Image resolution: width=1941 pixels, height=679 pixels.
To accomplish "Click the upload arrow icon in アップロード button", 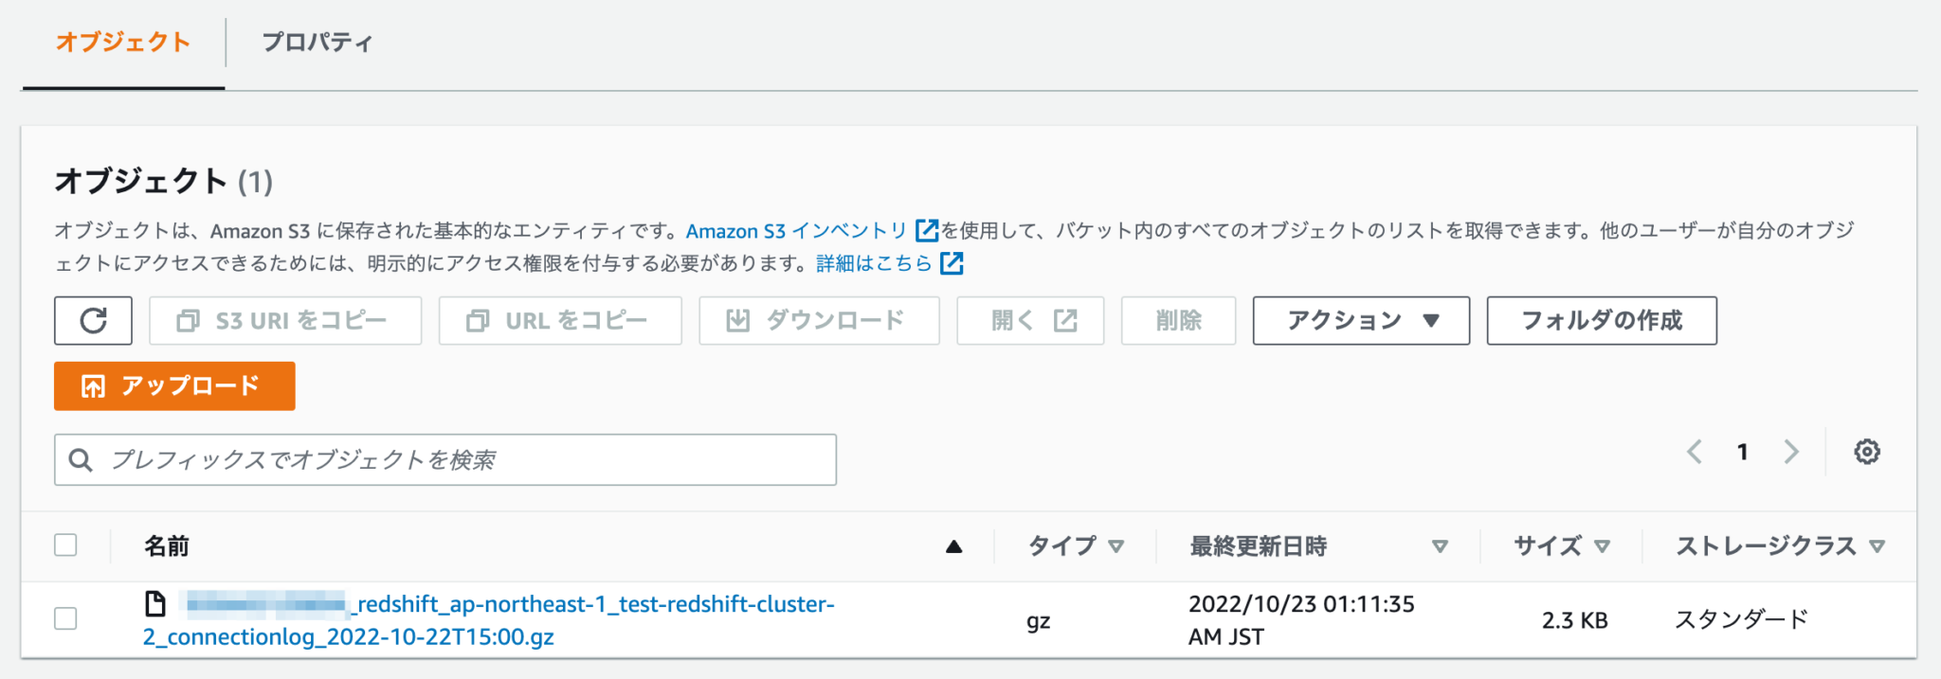I will click(91, 385).
